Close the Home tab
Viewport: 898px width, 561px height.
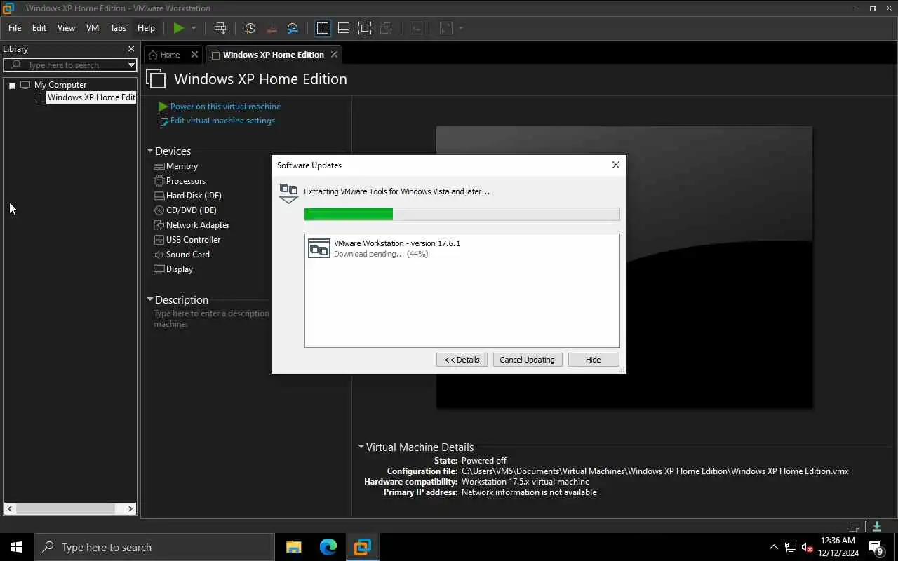194,55
